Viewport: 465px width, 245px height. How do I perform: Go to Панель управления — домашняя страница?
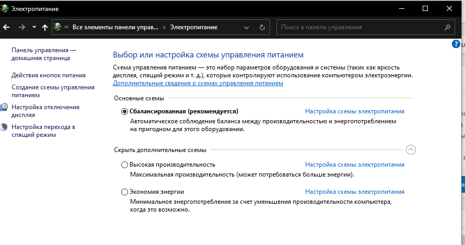44,54
